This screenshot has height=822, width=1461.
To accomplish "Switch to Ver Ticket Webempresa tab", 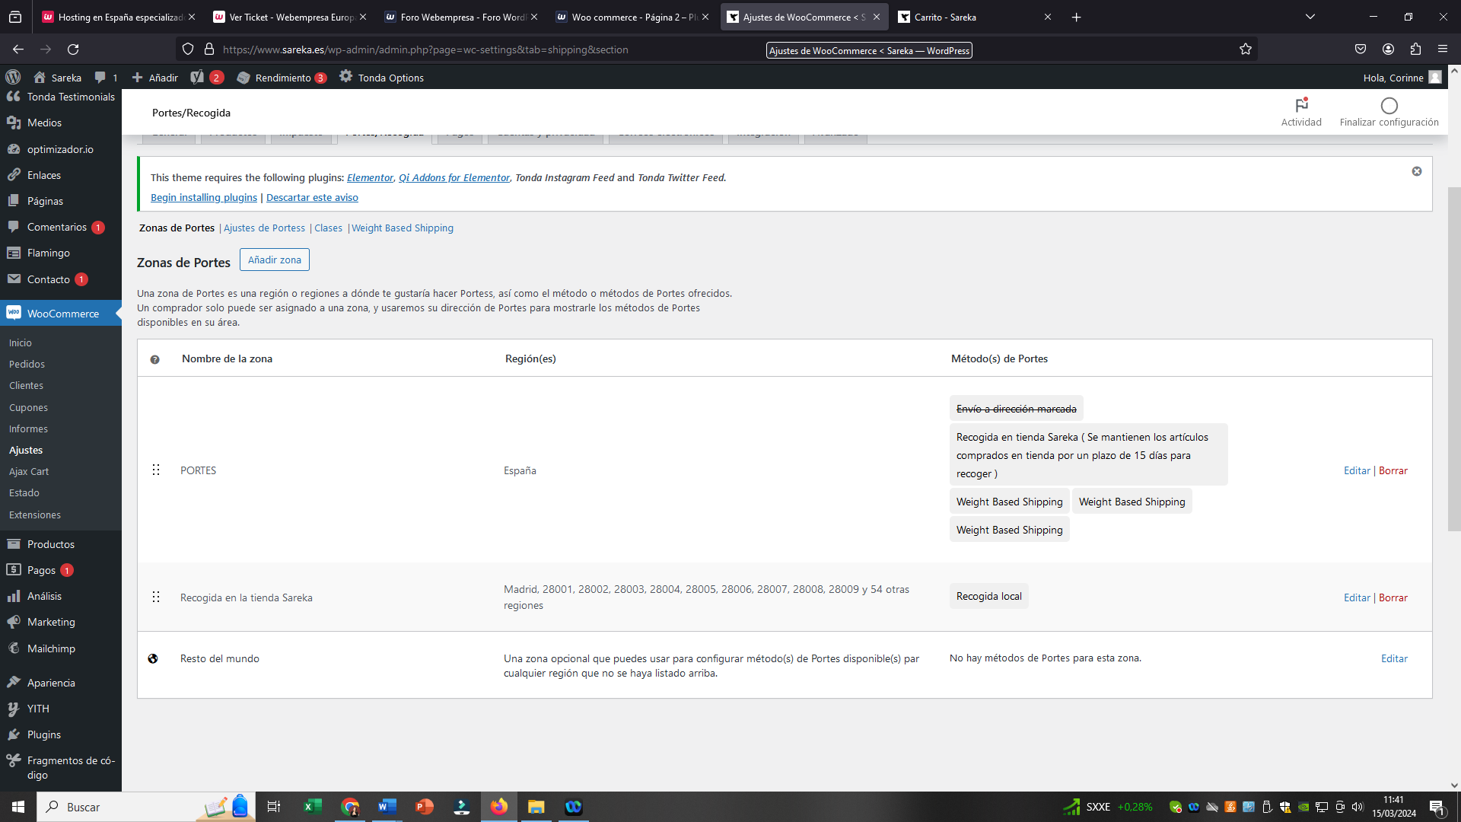I will pyautogui.click(x=290, y=17).
